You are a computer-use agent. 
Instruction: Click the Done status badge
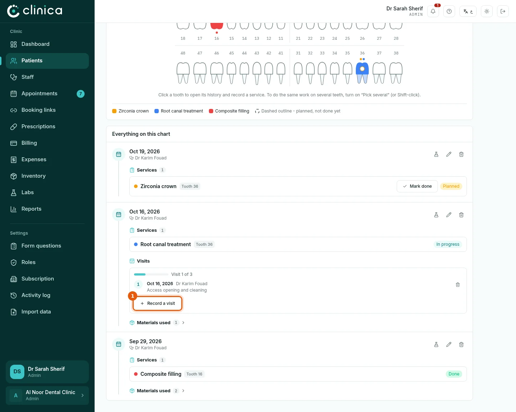[454, 374]
